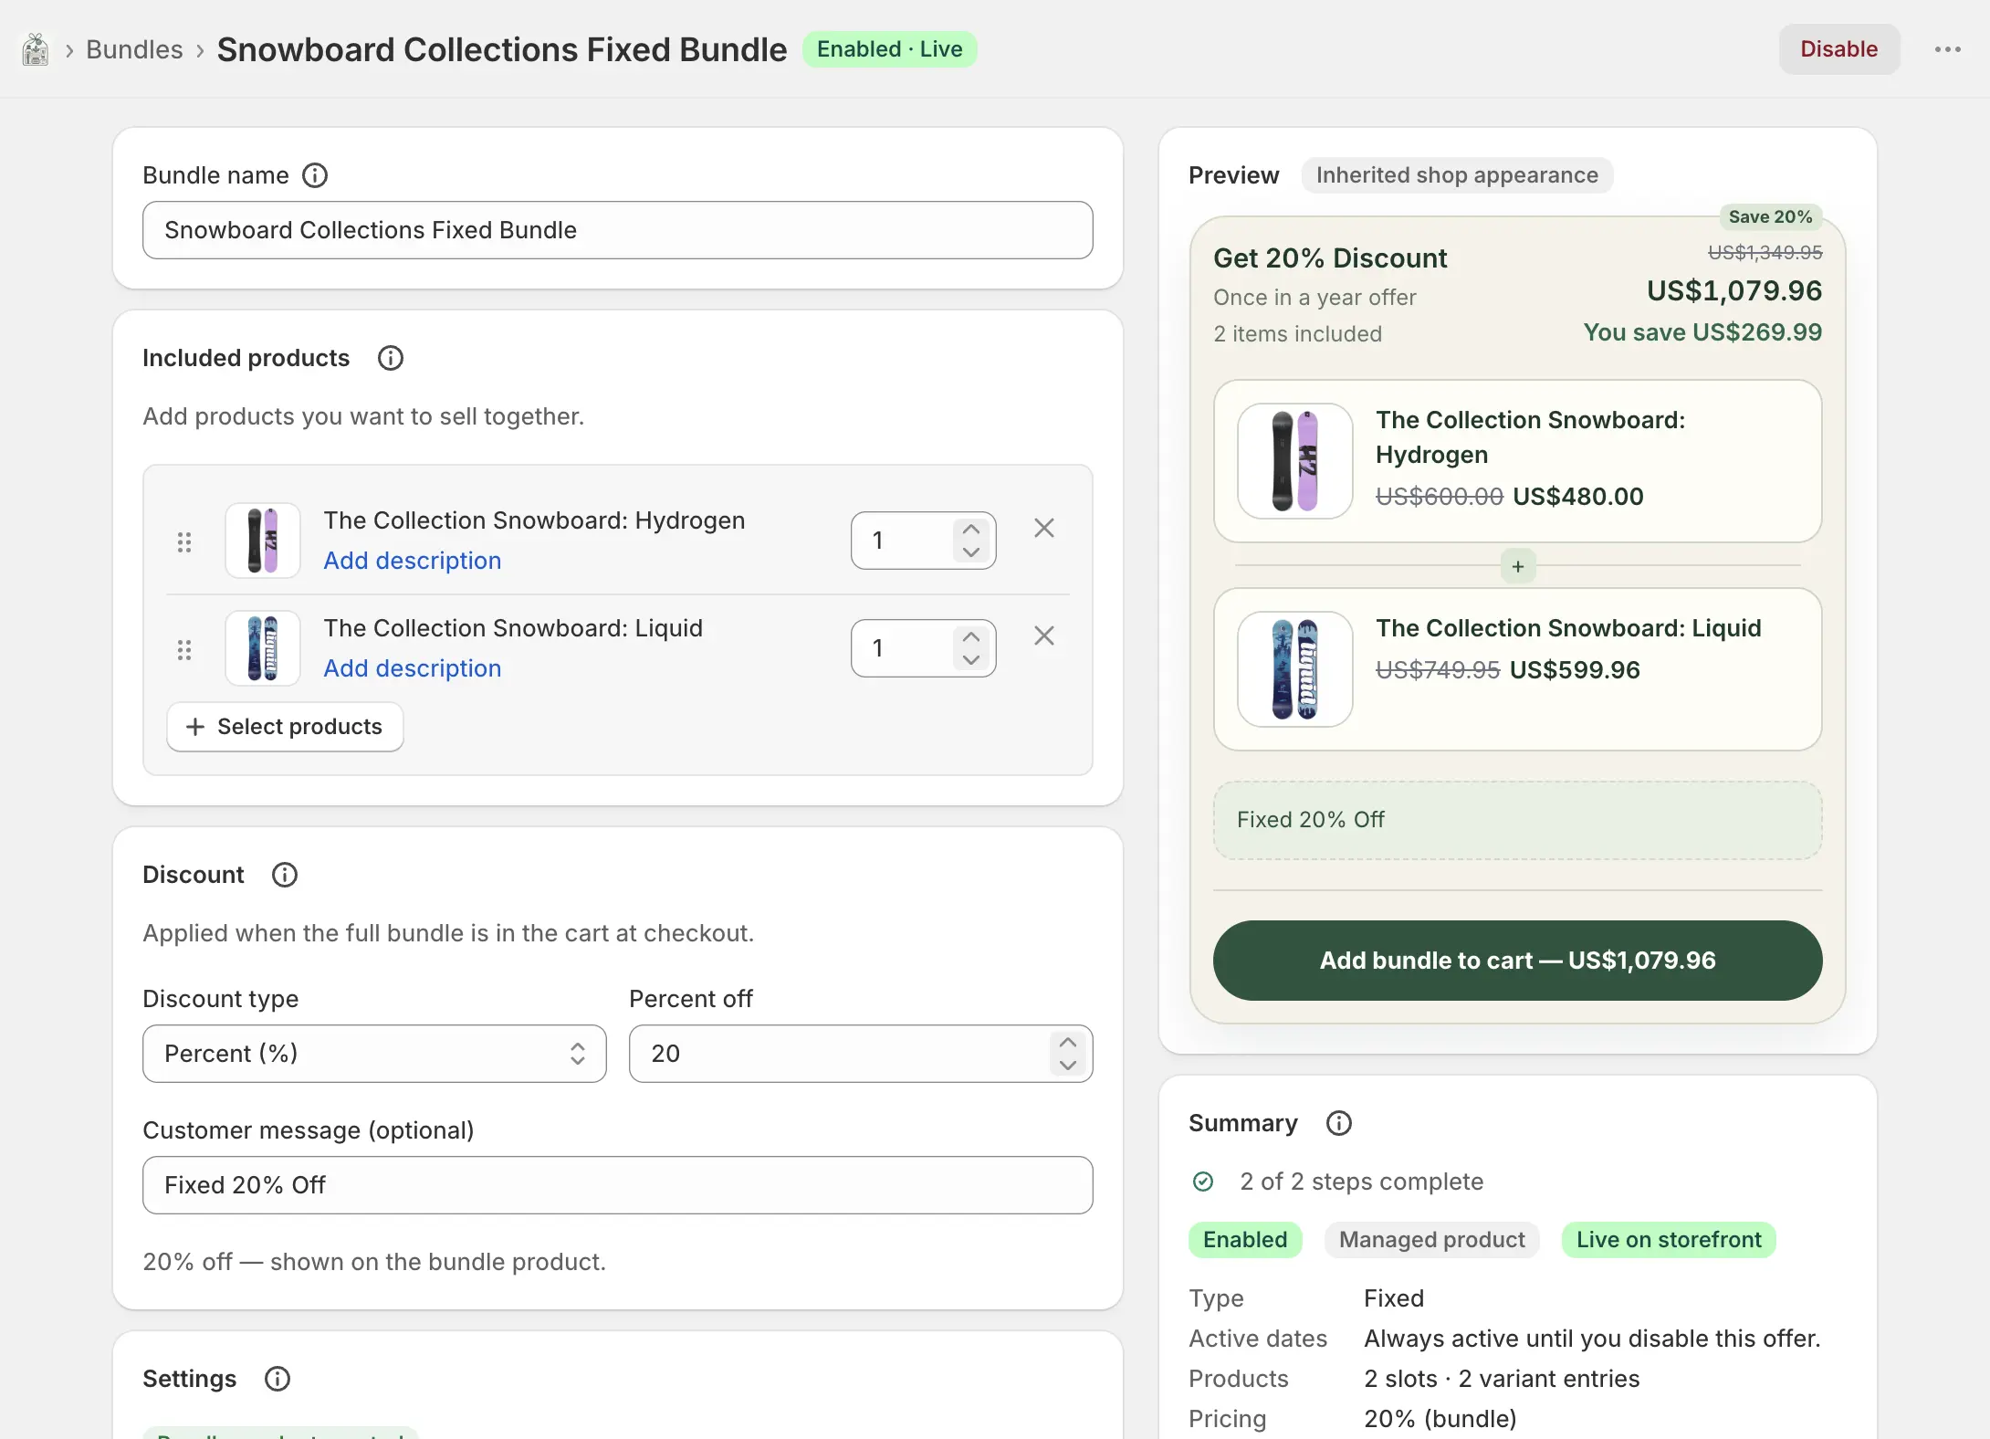Click 'You save US$269.99' text

1702,332
